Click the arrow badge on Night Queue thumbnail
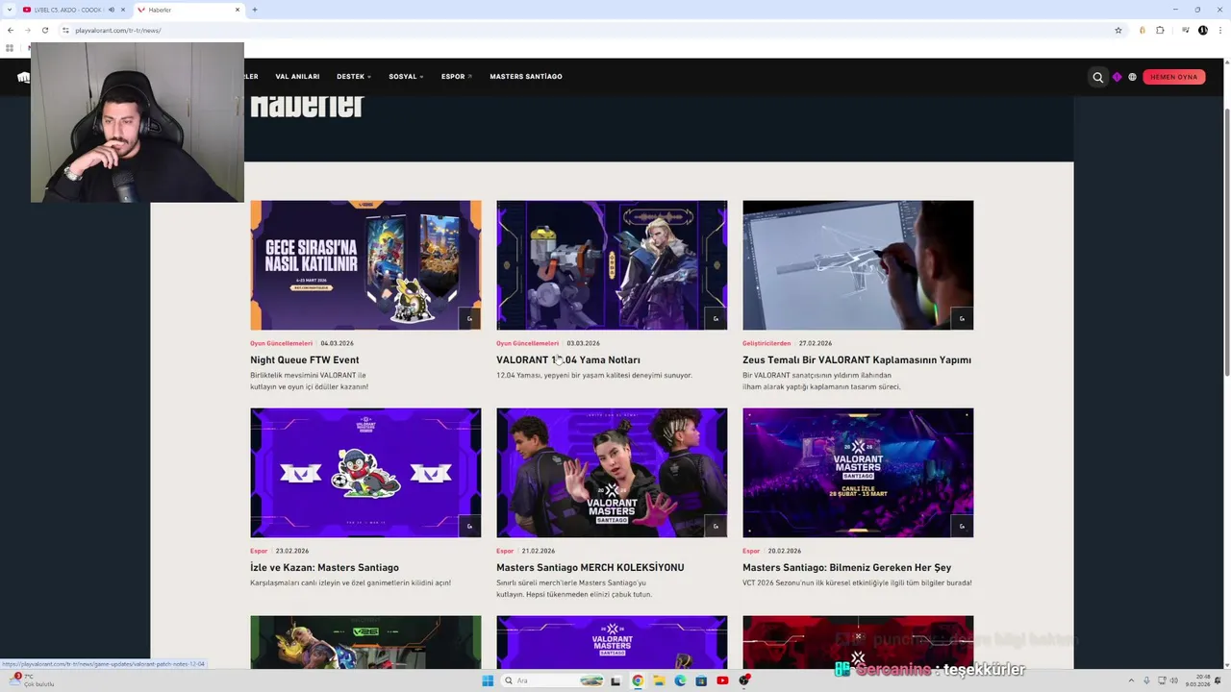The height and width of the screenshot is (692, 1231). point(469,318)
